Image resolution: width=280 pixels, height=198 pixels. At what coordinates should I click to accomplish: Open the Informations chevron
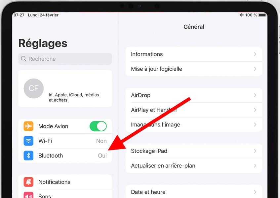(x=255, y=54)
